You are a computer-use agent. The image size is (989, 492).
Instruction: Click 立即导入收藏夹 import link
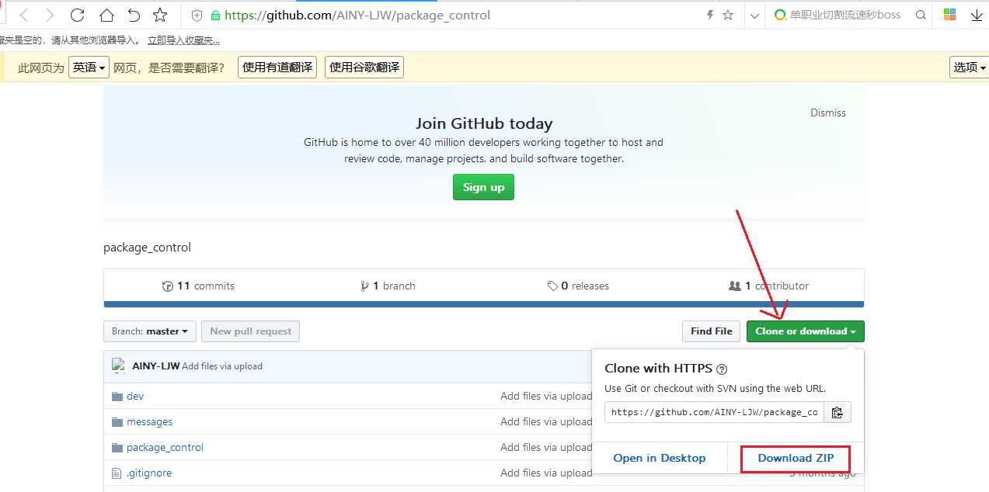pyautogui.click(x=183, y=40)
